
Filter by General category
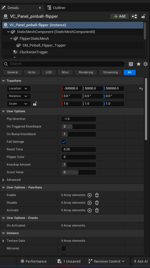point(13,72)
